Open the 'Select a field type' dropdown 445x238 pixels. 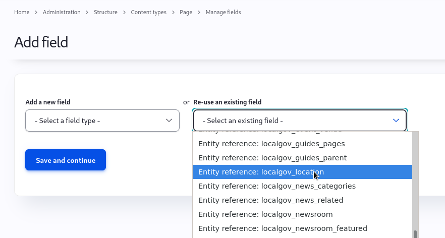[x=102, y=121]
